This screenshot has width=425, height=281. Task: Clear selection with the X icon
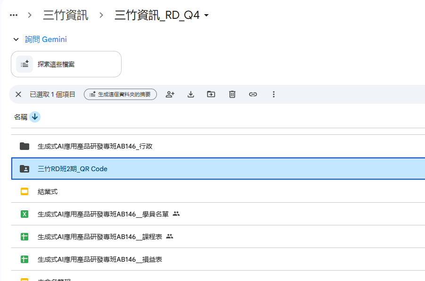[18, 94]
